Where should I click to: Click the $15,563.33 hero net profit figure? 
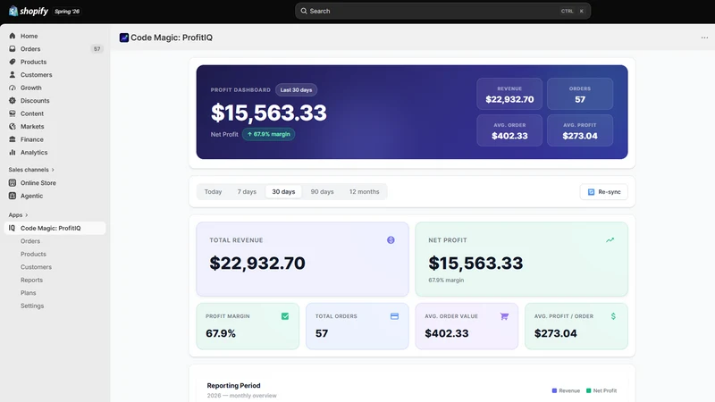pos(269,113)
